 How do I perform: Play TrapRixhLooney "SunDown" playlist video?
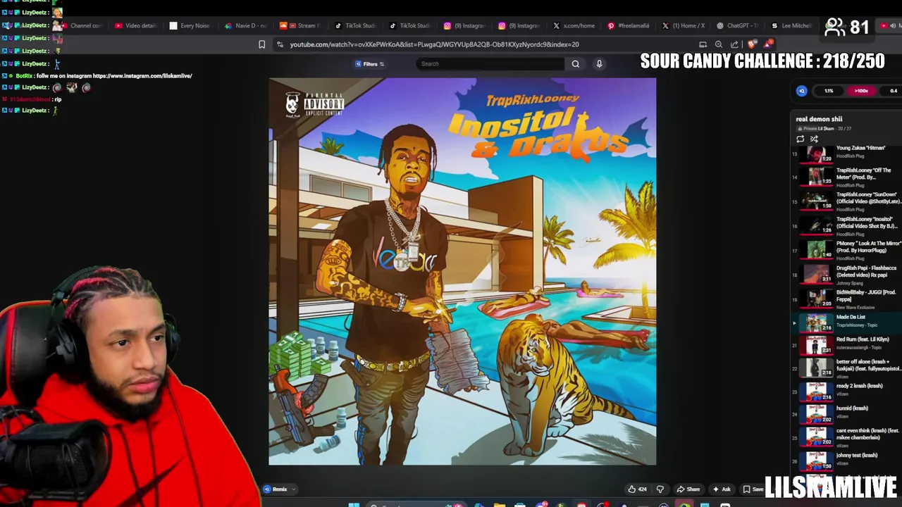tap(848, 201)
